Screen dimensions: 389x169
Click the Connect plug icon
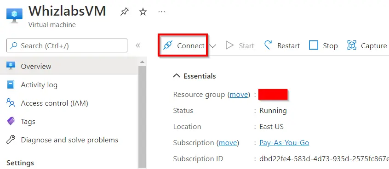point(168,45)
